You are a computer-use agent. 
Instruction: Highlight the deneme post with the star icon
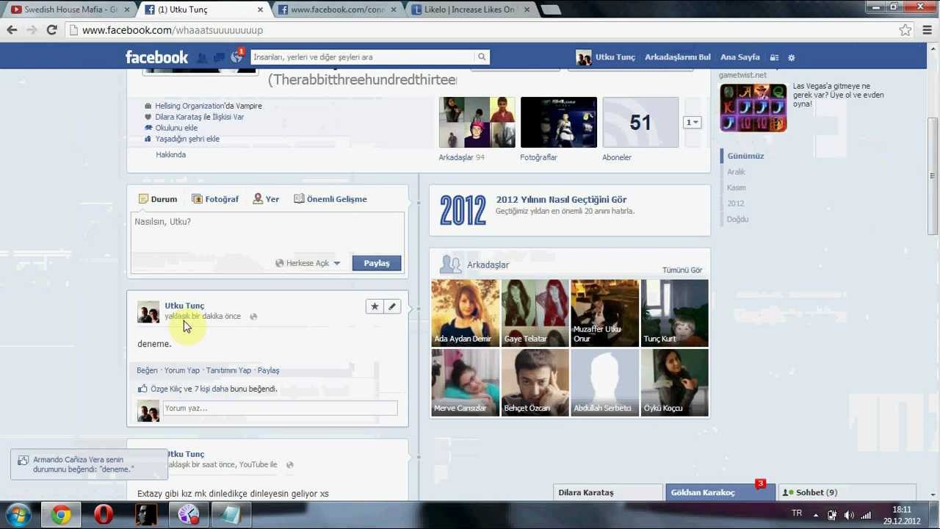[x=375, y=306]
